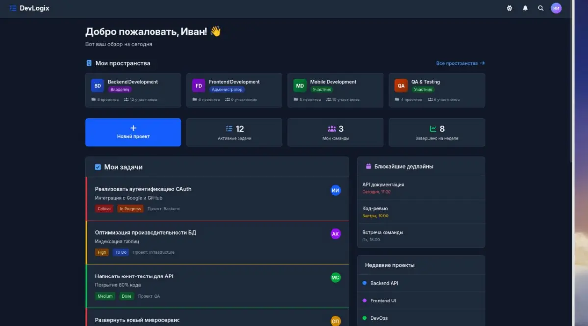
Task: Open the QA & Testing workspace card
Action: (437, 90)
